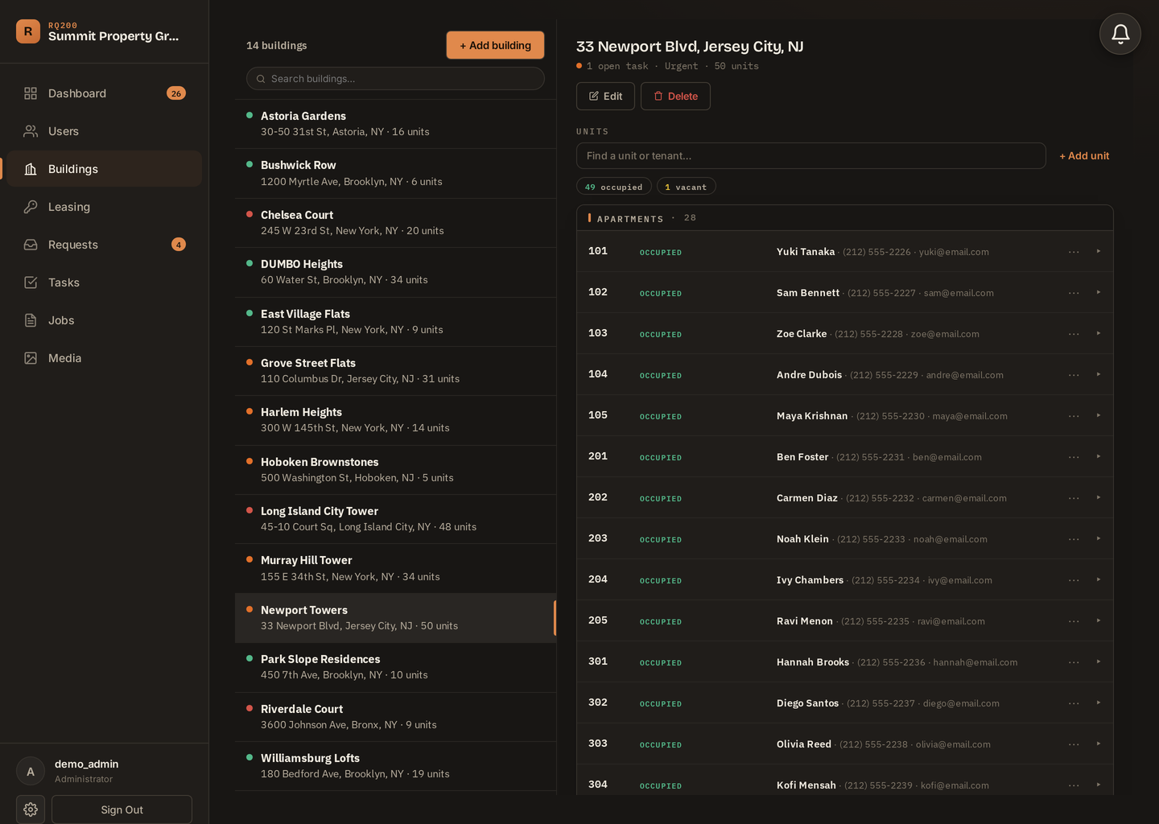Expand unit 202 row arrow
Viewport: 1159px width, 824px height.
1099,497
